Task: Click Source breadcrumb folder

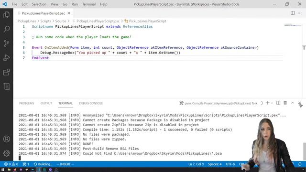Action: coord(61,21)
